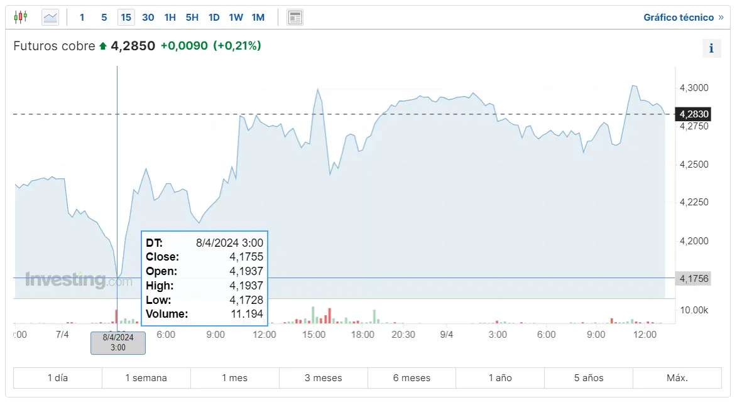Choose the 1W interval
The height and width of the screenshot is (405, 737).
pos(236,17)
